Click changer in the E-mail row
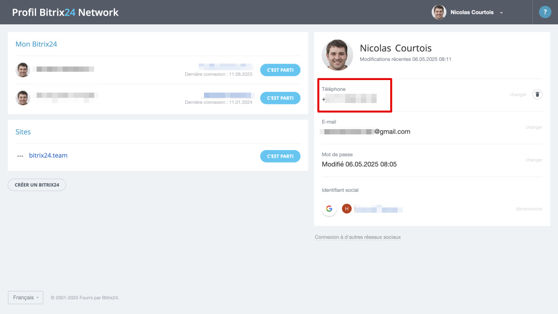The image size is (558, 314). tap(534, 127)
